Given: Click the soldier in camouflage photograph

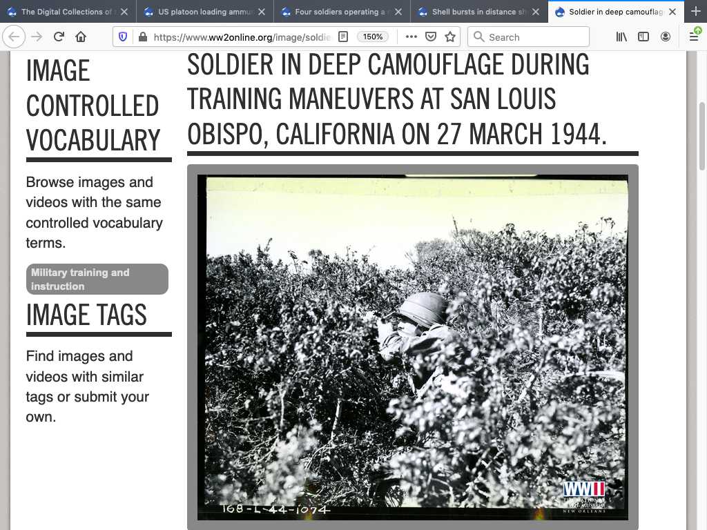Looking at the screenshot, I should pyautogui.click(x=412, y=346).
